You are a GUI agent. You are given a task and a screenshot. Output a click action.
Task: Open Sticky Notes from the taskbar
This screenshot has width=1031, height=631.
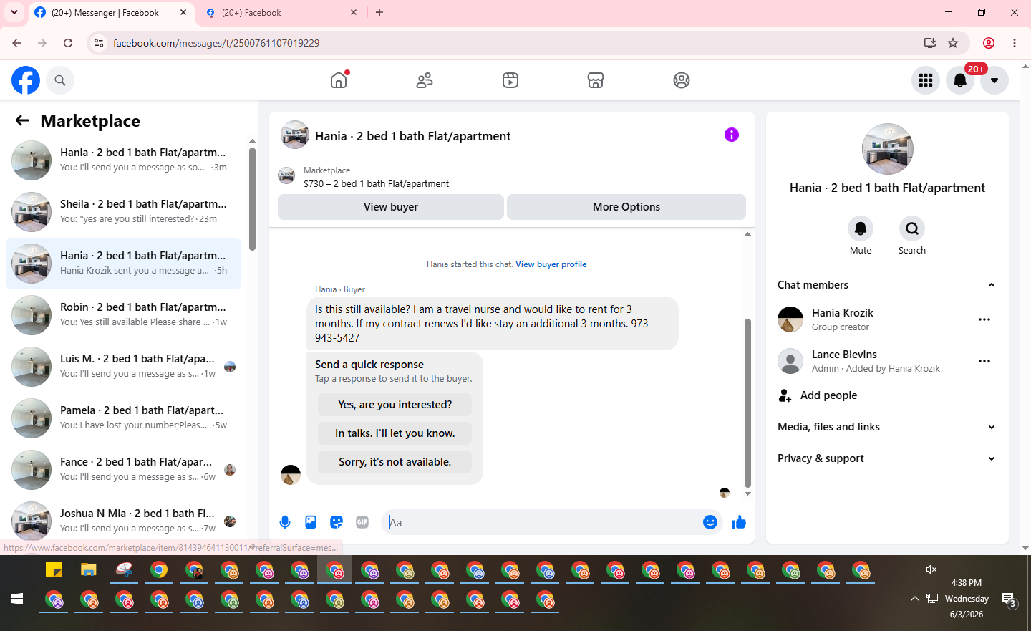coord(54,570)
